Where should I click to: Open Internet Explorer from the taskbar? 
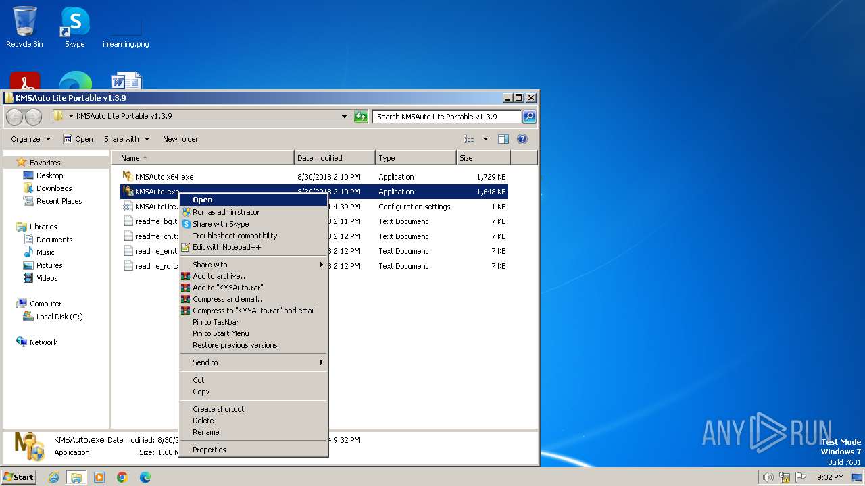pos(54,477)
